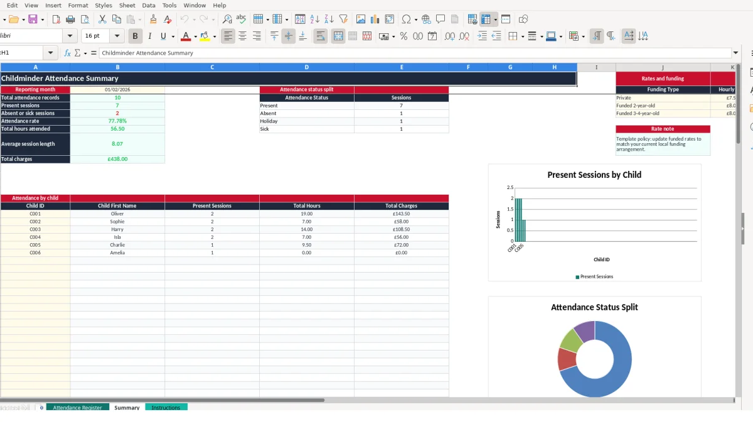
Task: Open the Sheet menu
Action: click(127, 5)
